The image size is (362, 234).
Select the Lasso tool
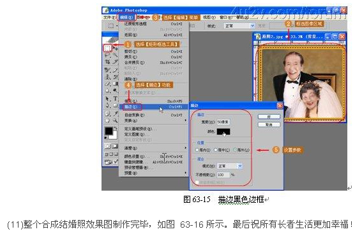(107, 55)
